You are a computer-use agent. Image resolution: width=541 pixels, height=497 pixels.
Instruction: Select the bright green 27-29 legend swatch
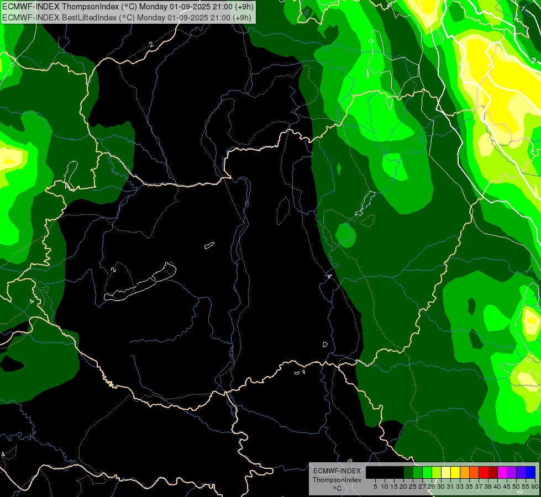[427, 472]
